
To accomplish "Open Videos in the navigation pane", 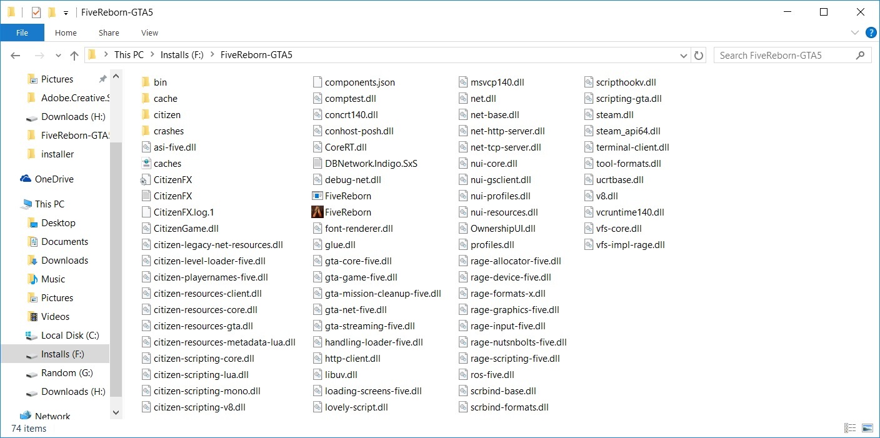I will point(55,316).
